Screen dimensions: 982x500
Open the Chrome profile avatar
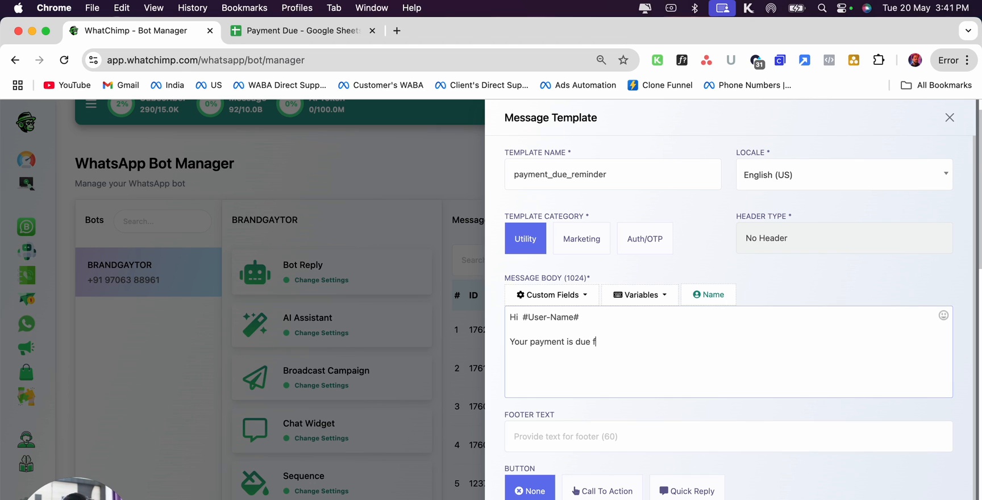coord(915,60)
